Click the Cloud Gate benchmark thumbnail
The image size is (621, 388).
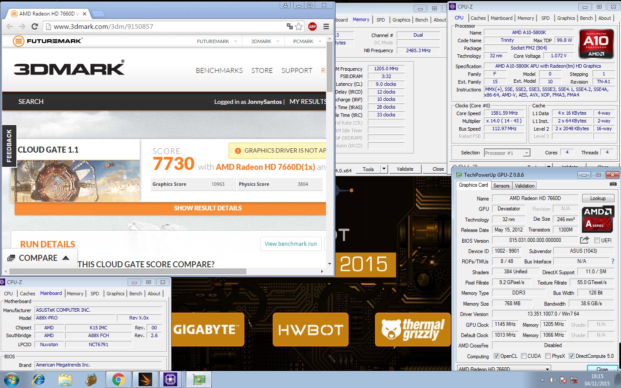[75, 181]
